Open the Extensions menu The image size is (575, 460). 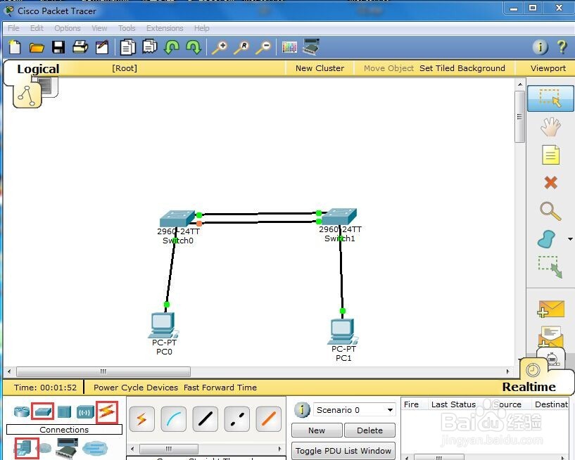point(165,28)
